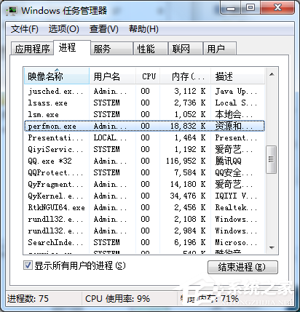Click the 结束进程(E) button
300x312 pixels.
[x=242, y=267]
